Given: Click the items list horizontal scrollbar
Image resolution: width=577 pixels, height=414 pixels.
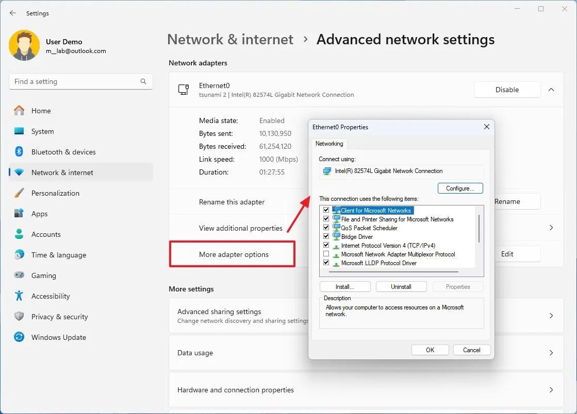Looking at the screenshot, I should pos(394,272).
